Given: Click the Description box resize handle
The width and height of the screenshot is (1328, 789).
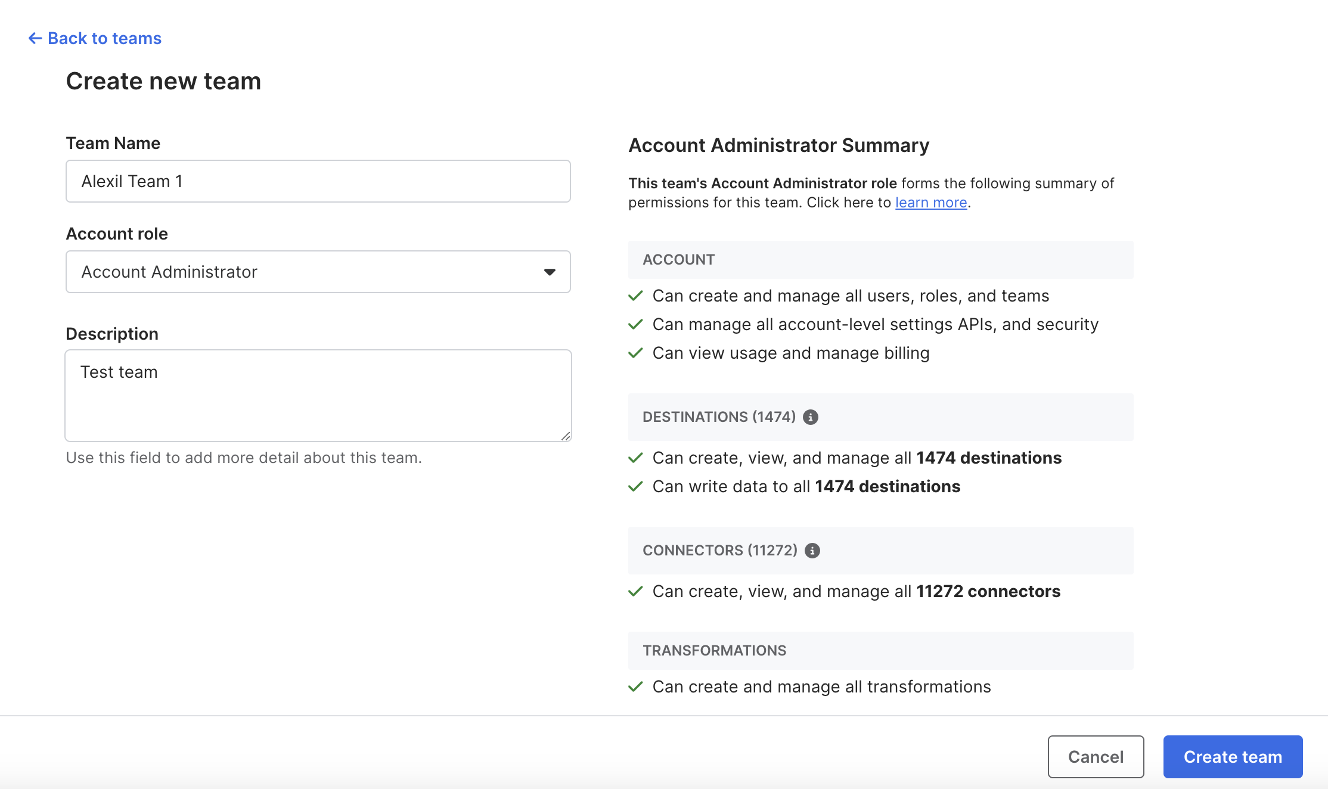Looking at the screenshot, I should click(566, 436).
